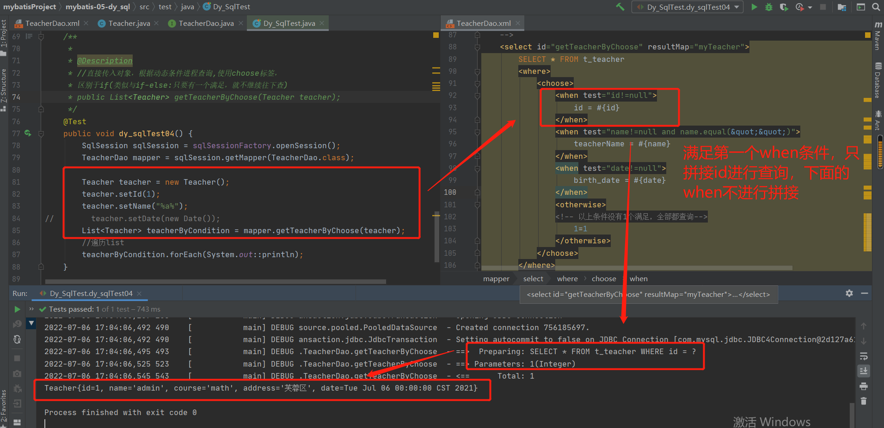
Task: Click the choose breadcrumb in XML editor
Action: coord(604,278)
